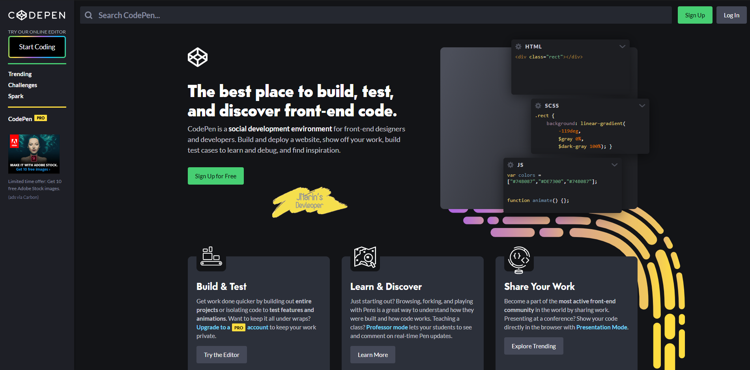This screenshot has width=750, height=370.
Task: Click the green Sign Up button
Action: click(695, 15)
